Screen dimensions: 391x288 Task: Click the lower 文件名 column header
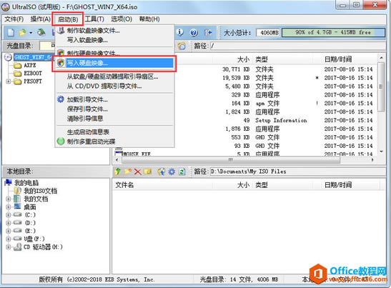124,185
